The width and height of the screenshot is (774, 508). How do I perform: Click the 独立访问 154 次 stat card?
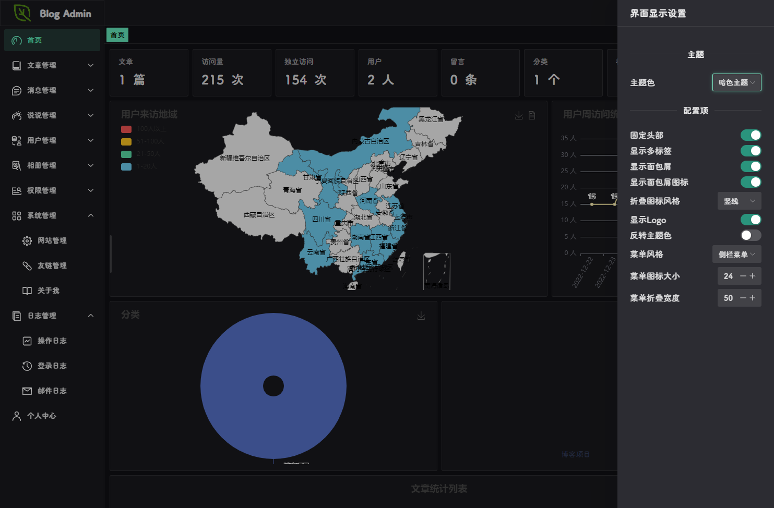[x=315, y=72]
